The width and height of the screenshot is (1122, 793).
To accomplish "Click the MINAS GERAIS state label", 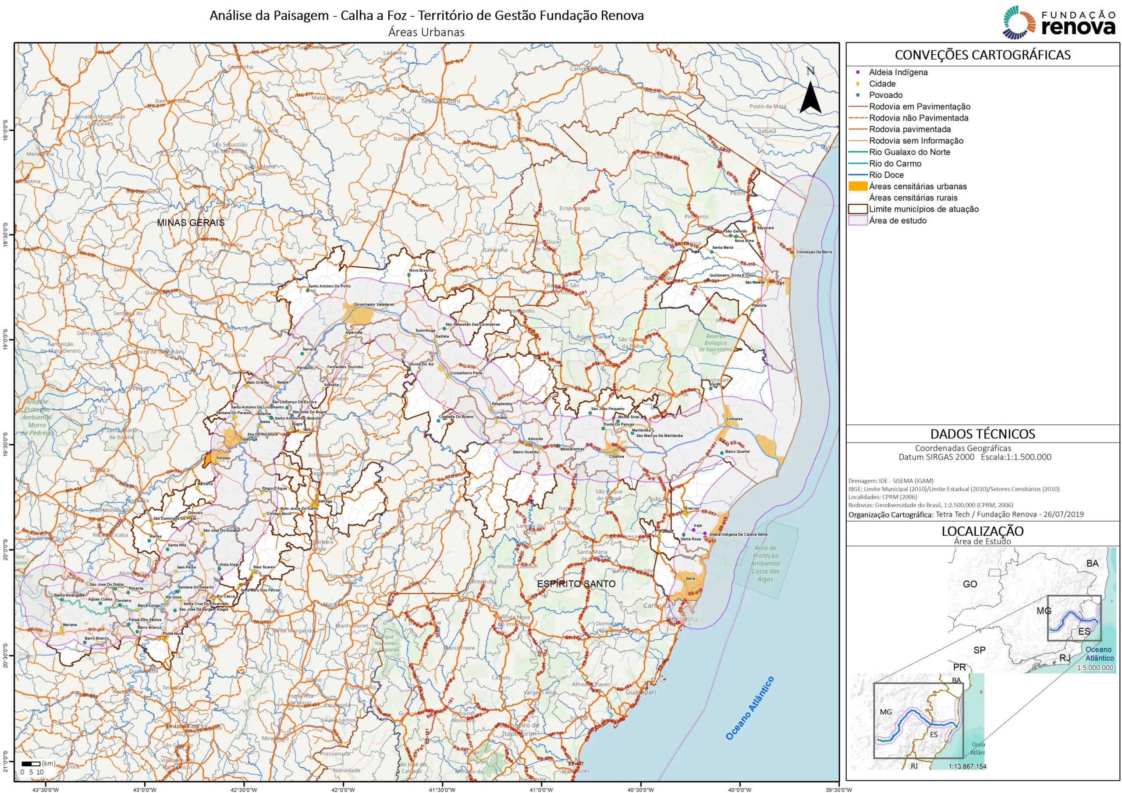I will point(191,223).
